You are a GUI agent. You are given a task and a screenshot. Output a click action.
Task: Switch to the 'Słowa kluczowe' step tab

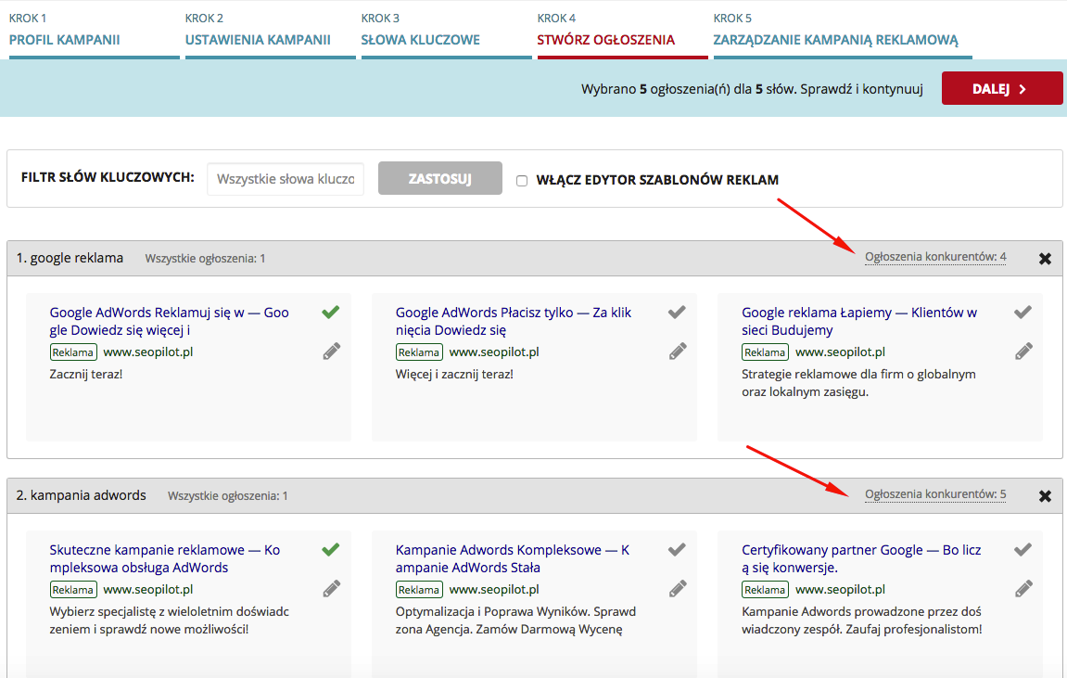[421, 40]
